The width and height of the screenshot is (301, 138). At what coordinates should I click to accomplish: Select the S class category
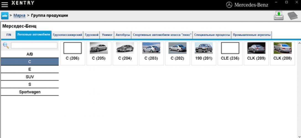(x=30, y=84)
